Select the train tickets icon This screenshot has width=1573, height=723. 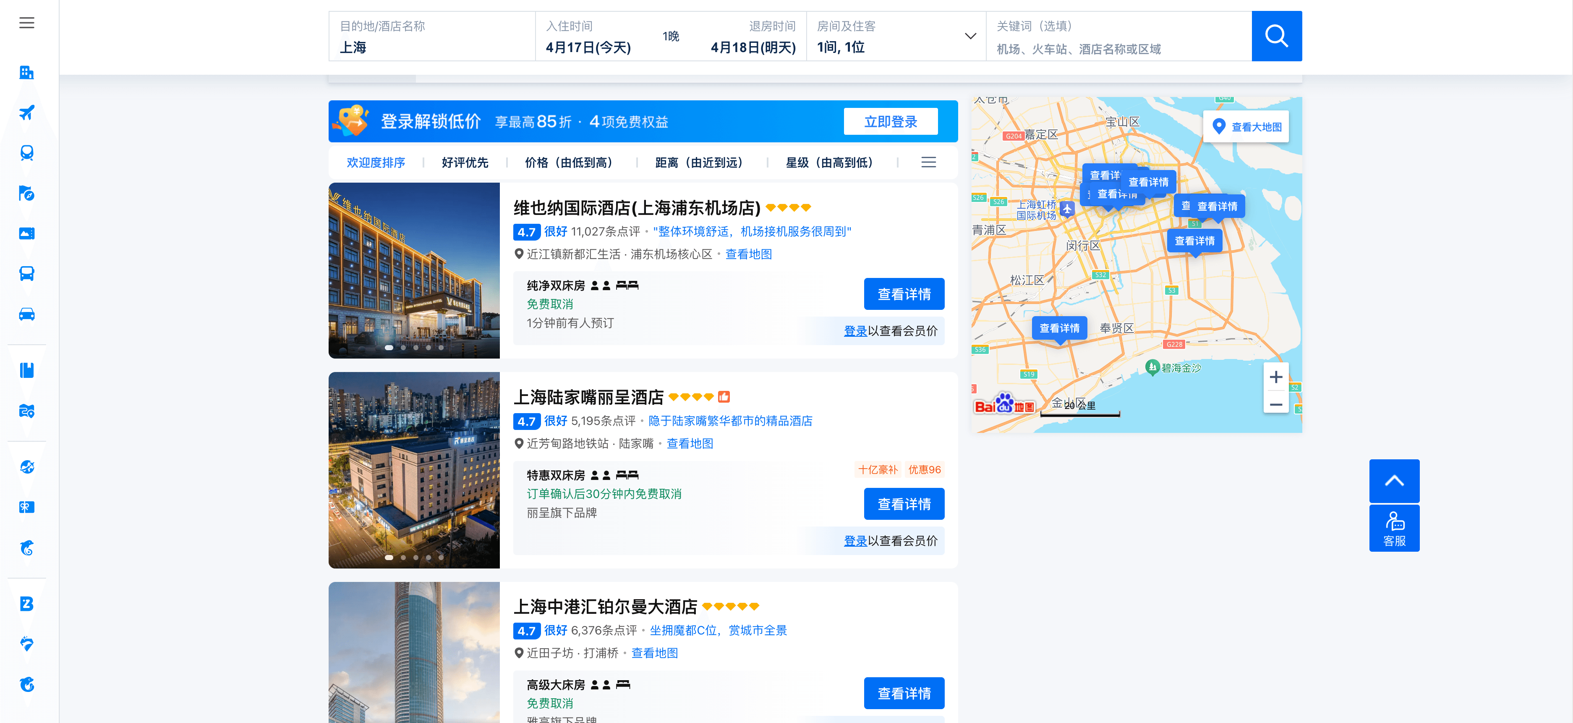click(26, 153)
